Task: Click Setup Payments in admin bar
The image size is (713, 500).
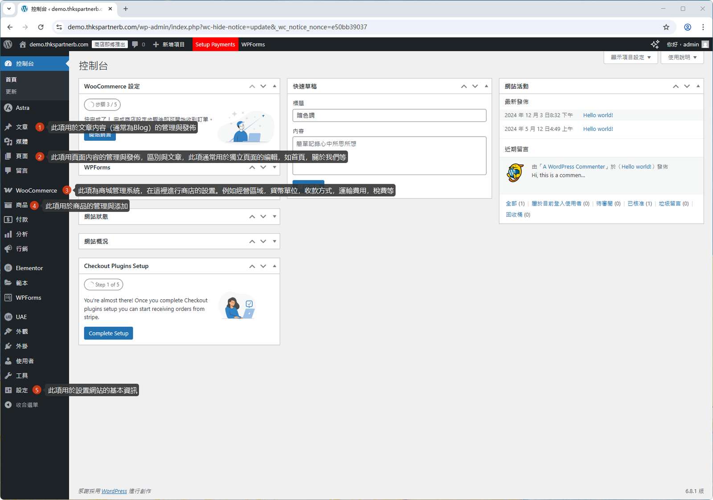Action: tap(215, 45)
